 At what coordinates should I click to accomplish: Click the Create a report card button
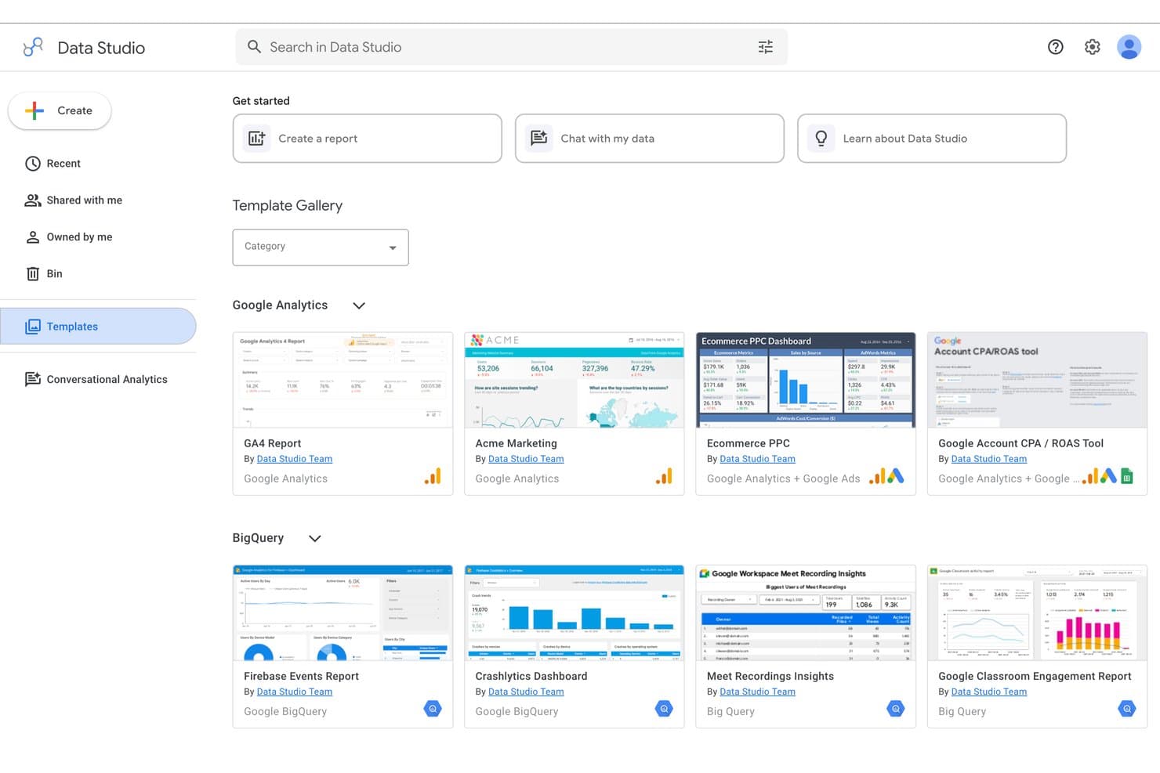[367, 139]
